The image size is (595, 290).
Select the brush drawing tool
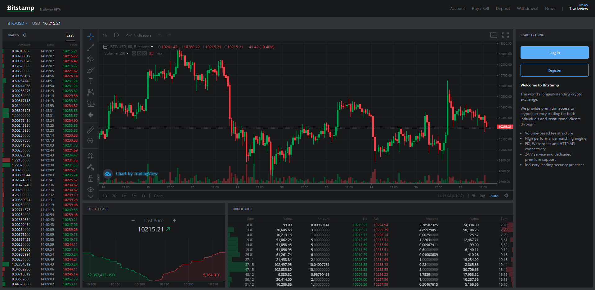tap(91, 70)
